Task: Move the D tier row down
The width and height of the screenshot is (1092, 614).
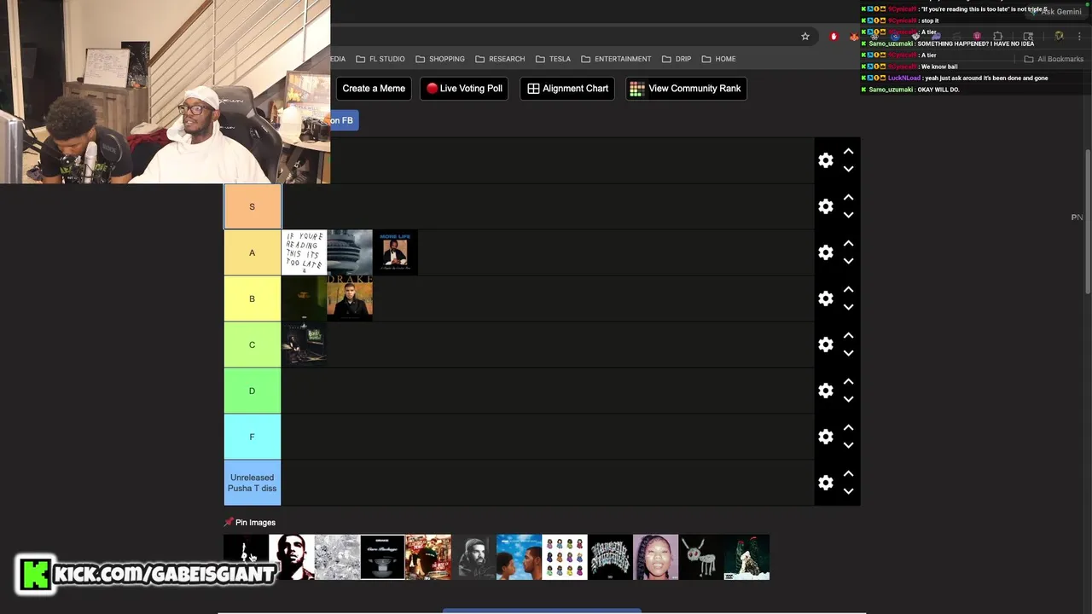Action: pyautogui.click(x=848, y=399)
